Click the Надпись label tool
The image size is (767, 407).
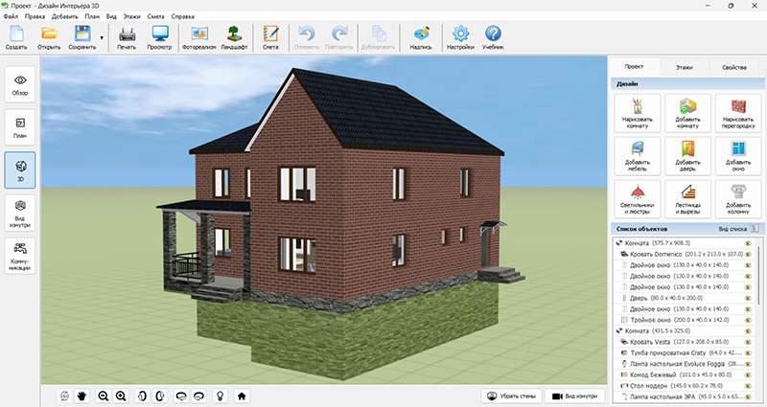[x=421, y=37]
